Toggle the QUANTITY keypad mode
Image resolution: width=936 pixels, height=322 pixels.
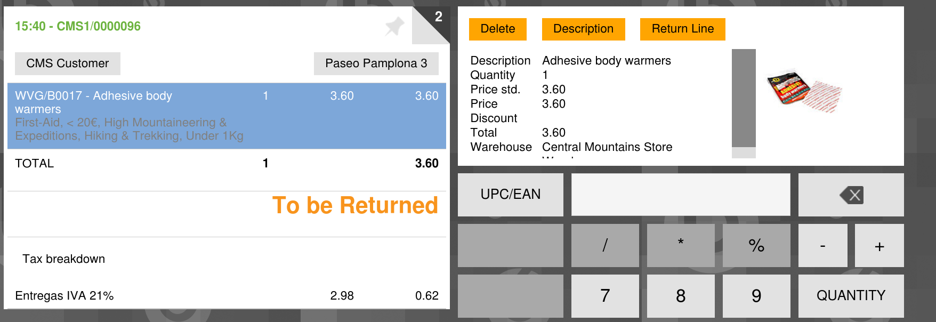[x=851, y=296]
